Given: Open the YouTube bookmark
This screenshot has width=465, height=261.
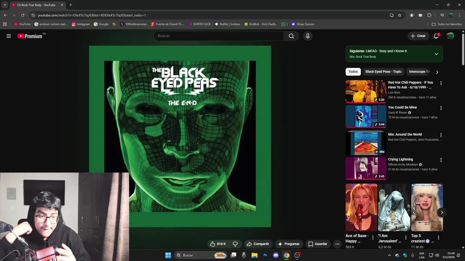Looking at the screenshot, I should point(22,24).
